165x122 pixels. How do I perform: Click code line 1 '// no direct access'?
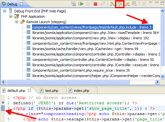tap(52, 98)
